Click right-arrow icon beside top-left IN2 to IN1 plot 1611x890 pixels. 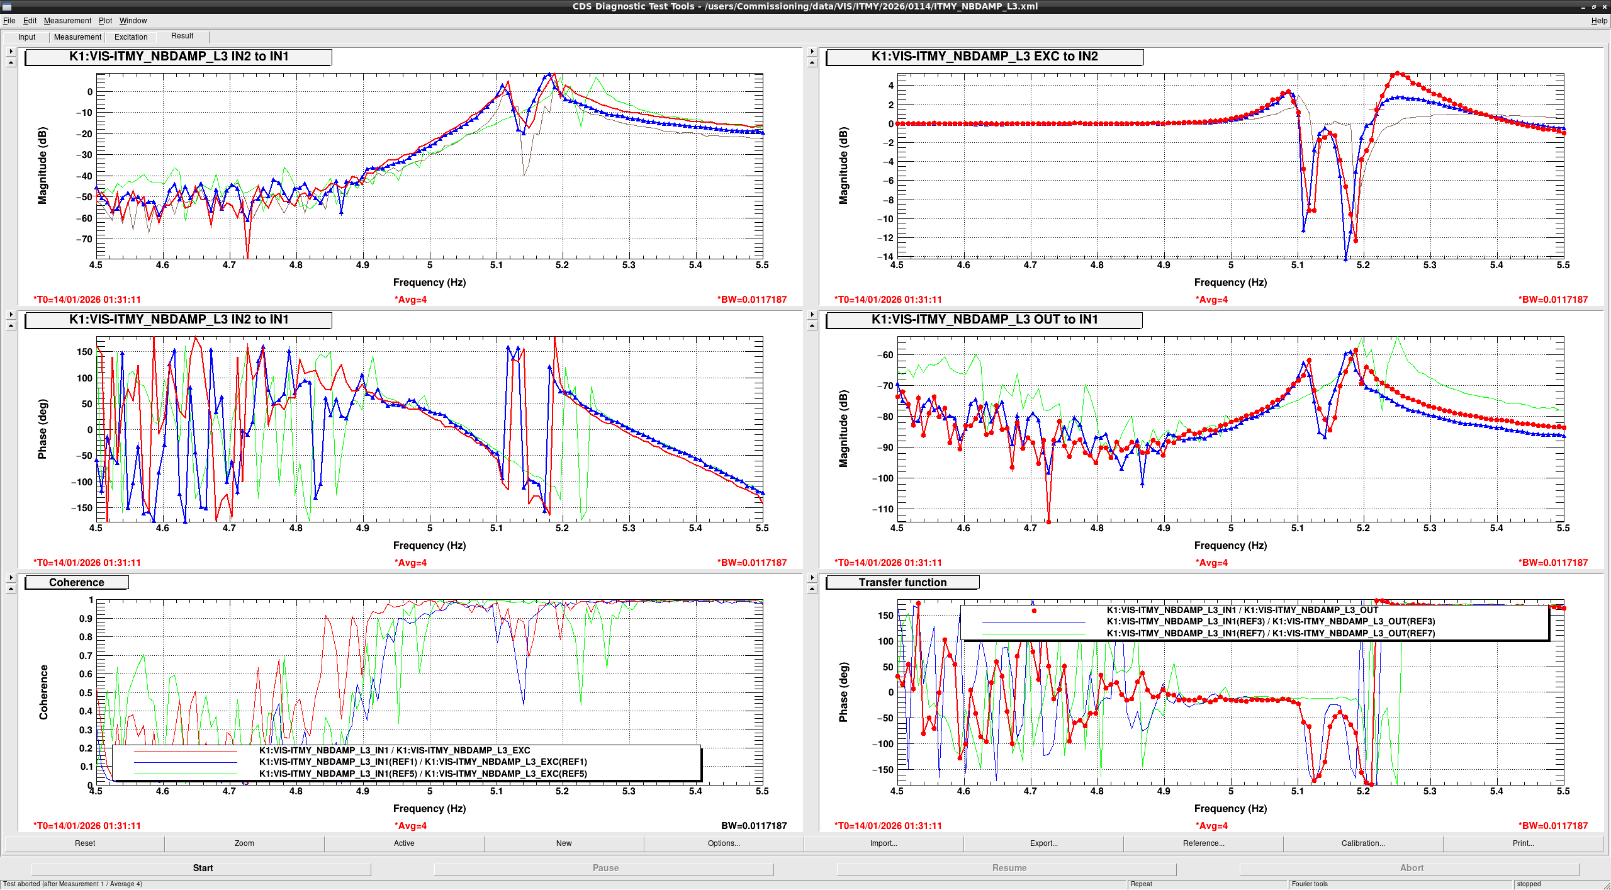click(x=11, y=52)
